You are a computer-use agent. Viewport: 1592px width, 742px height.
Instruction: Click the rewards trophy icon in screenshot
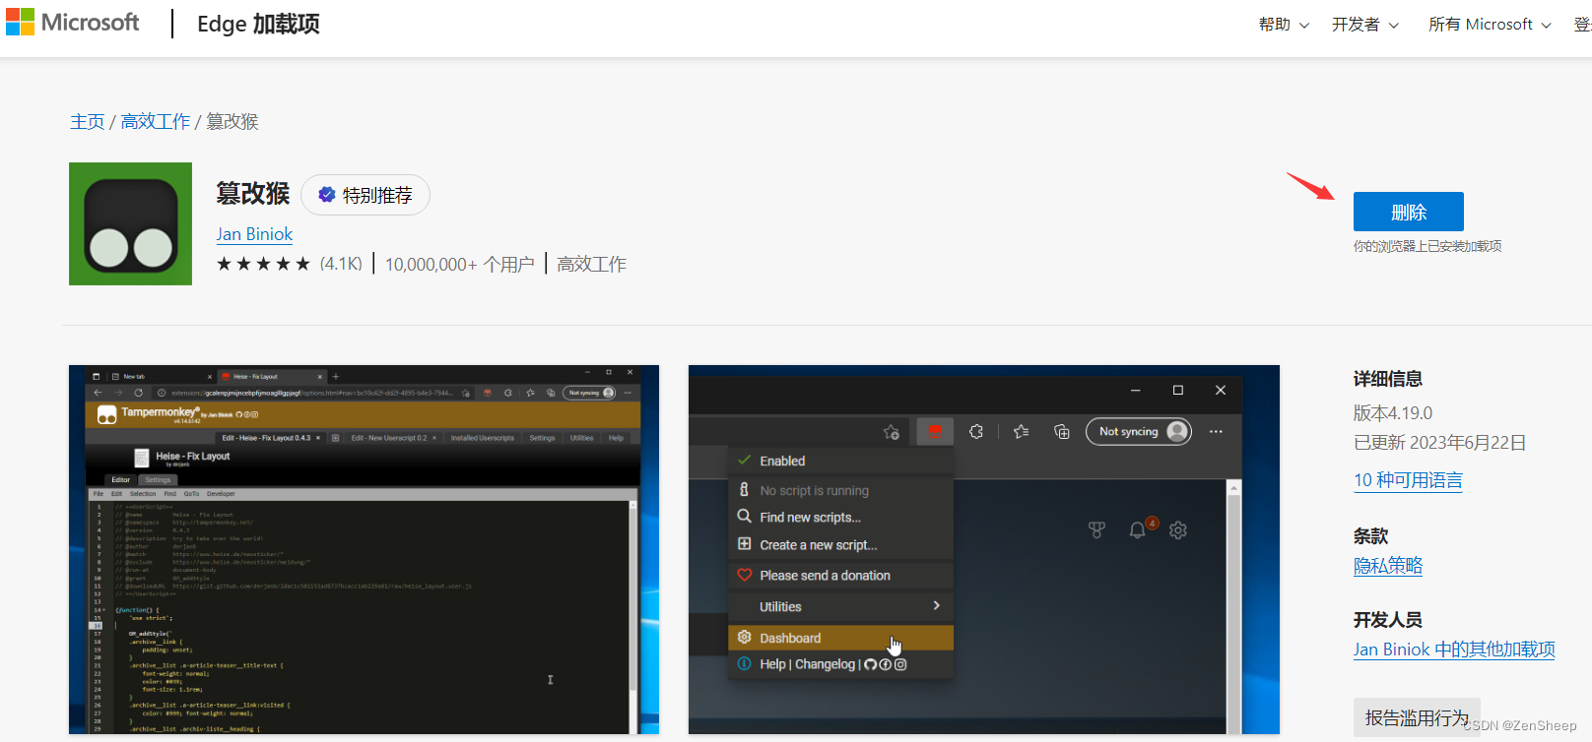pyautogui.click(x=1096, y=530)
